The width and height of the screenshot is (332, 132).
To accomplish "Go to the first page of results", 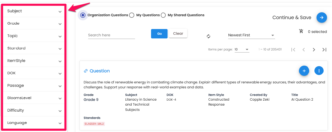I will point(293,50).
